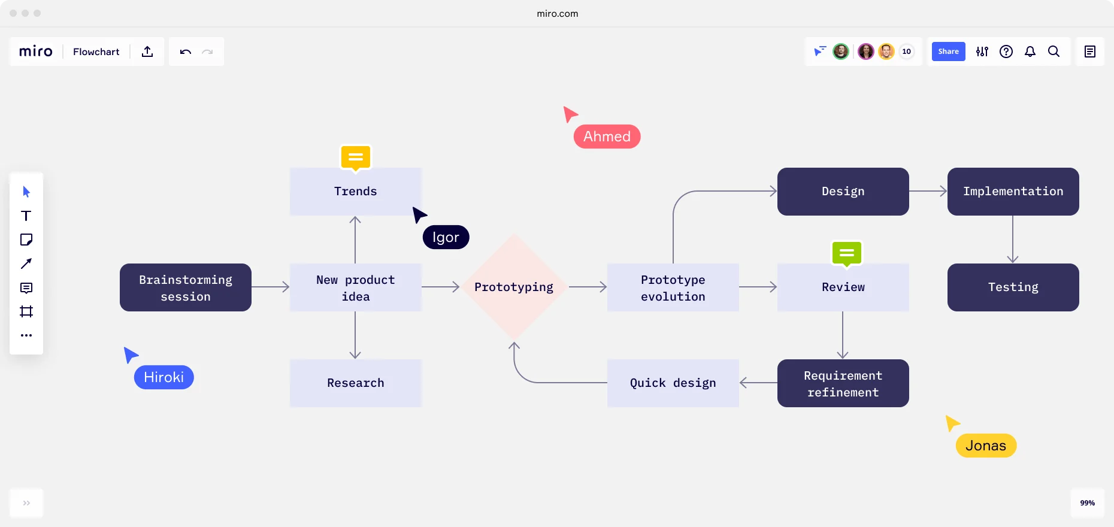
Task: Choose the frame tool
Action: click(26, 311)
